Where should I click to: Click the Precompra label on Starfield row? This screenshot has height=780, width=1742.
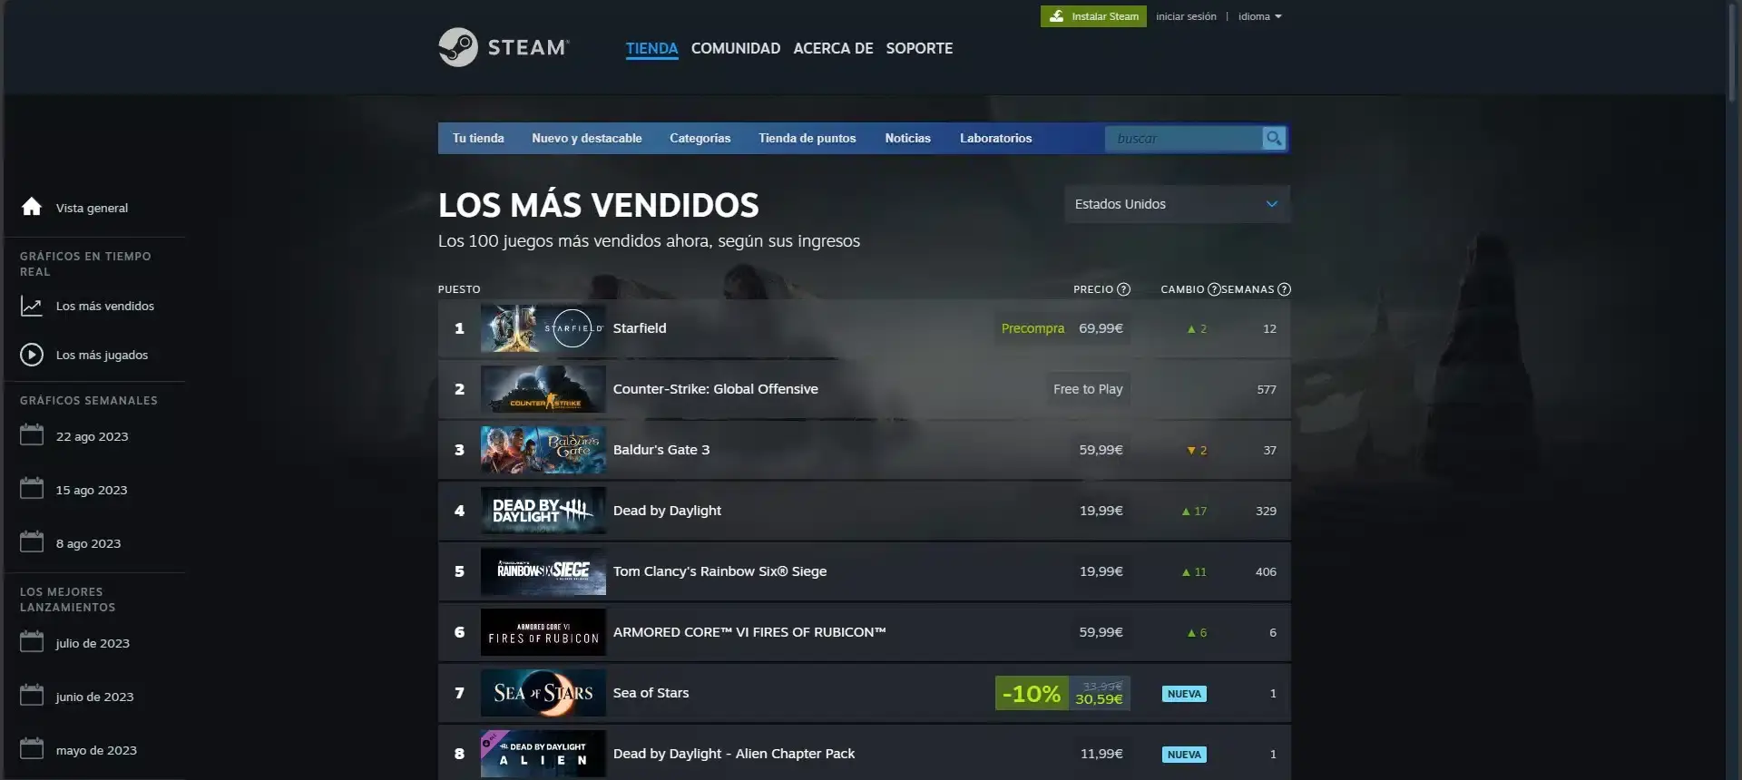(1032, 328)
